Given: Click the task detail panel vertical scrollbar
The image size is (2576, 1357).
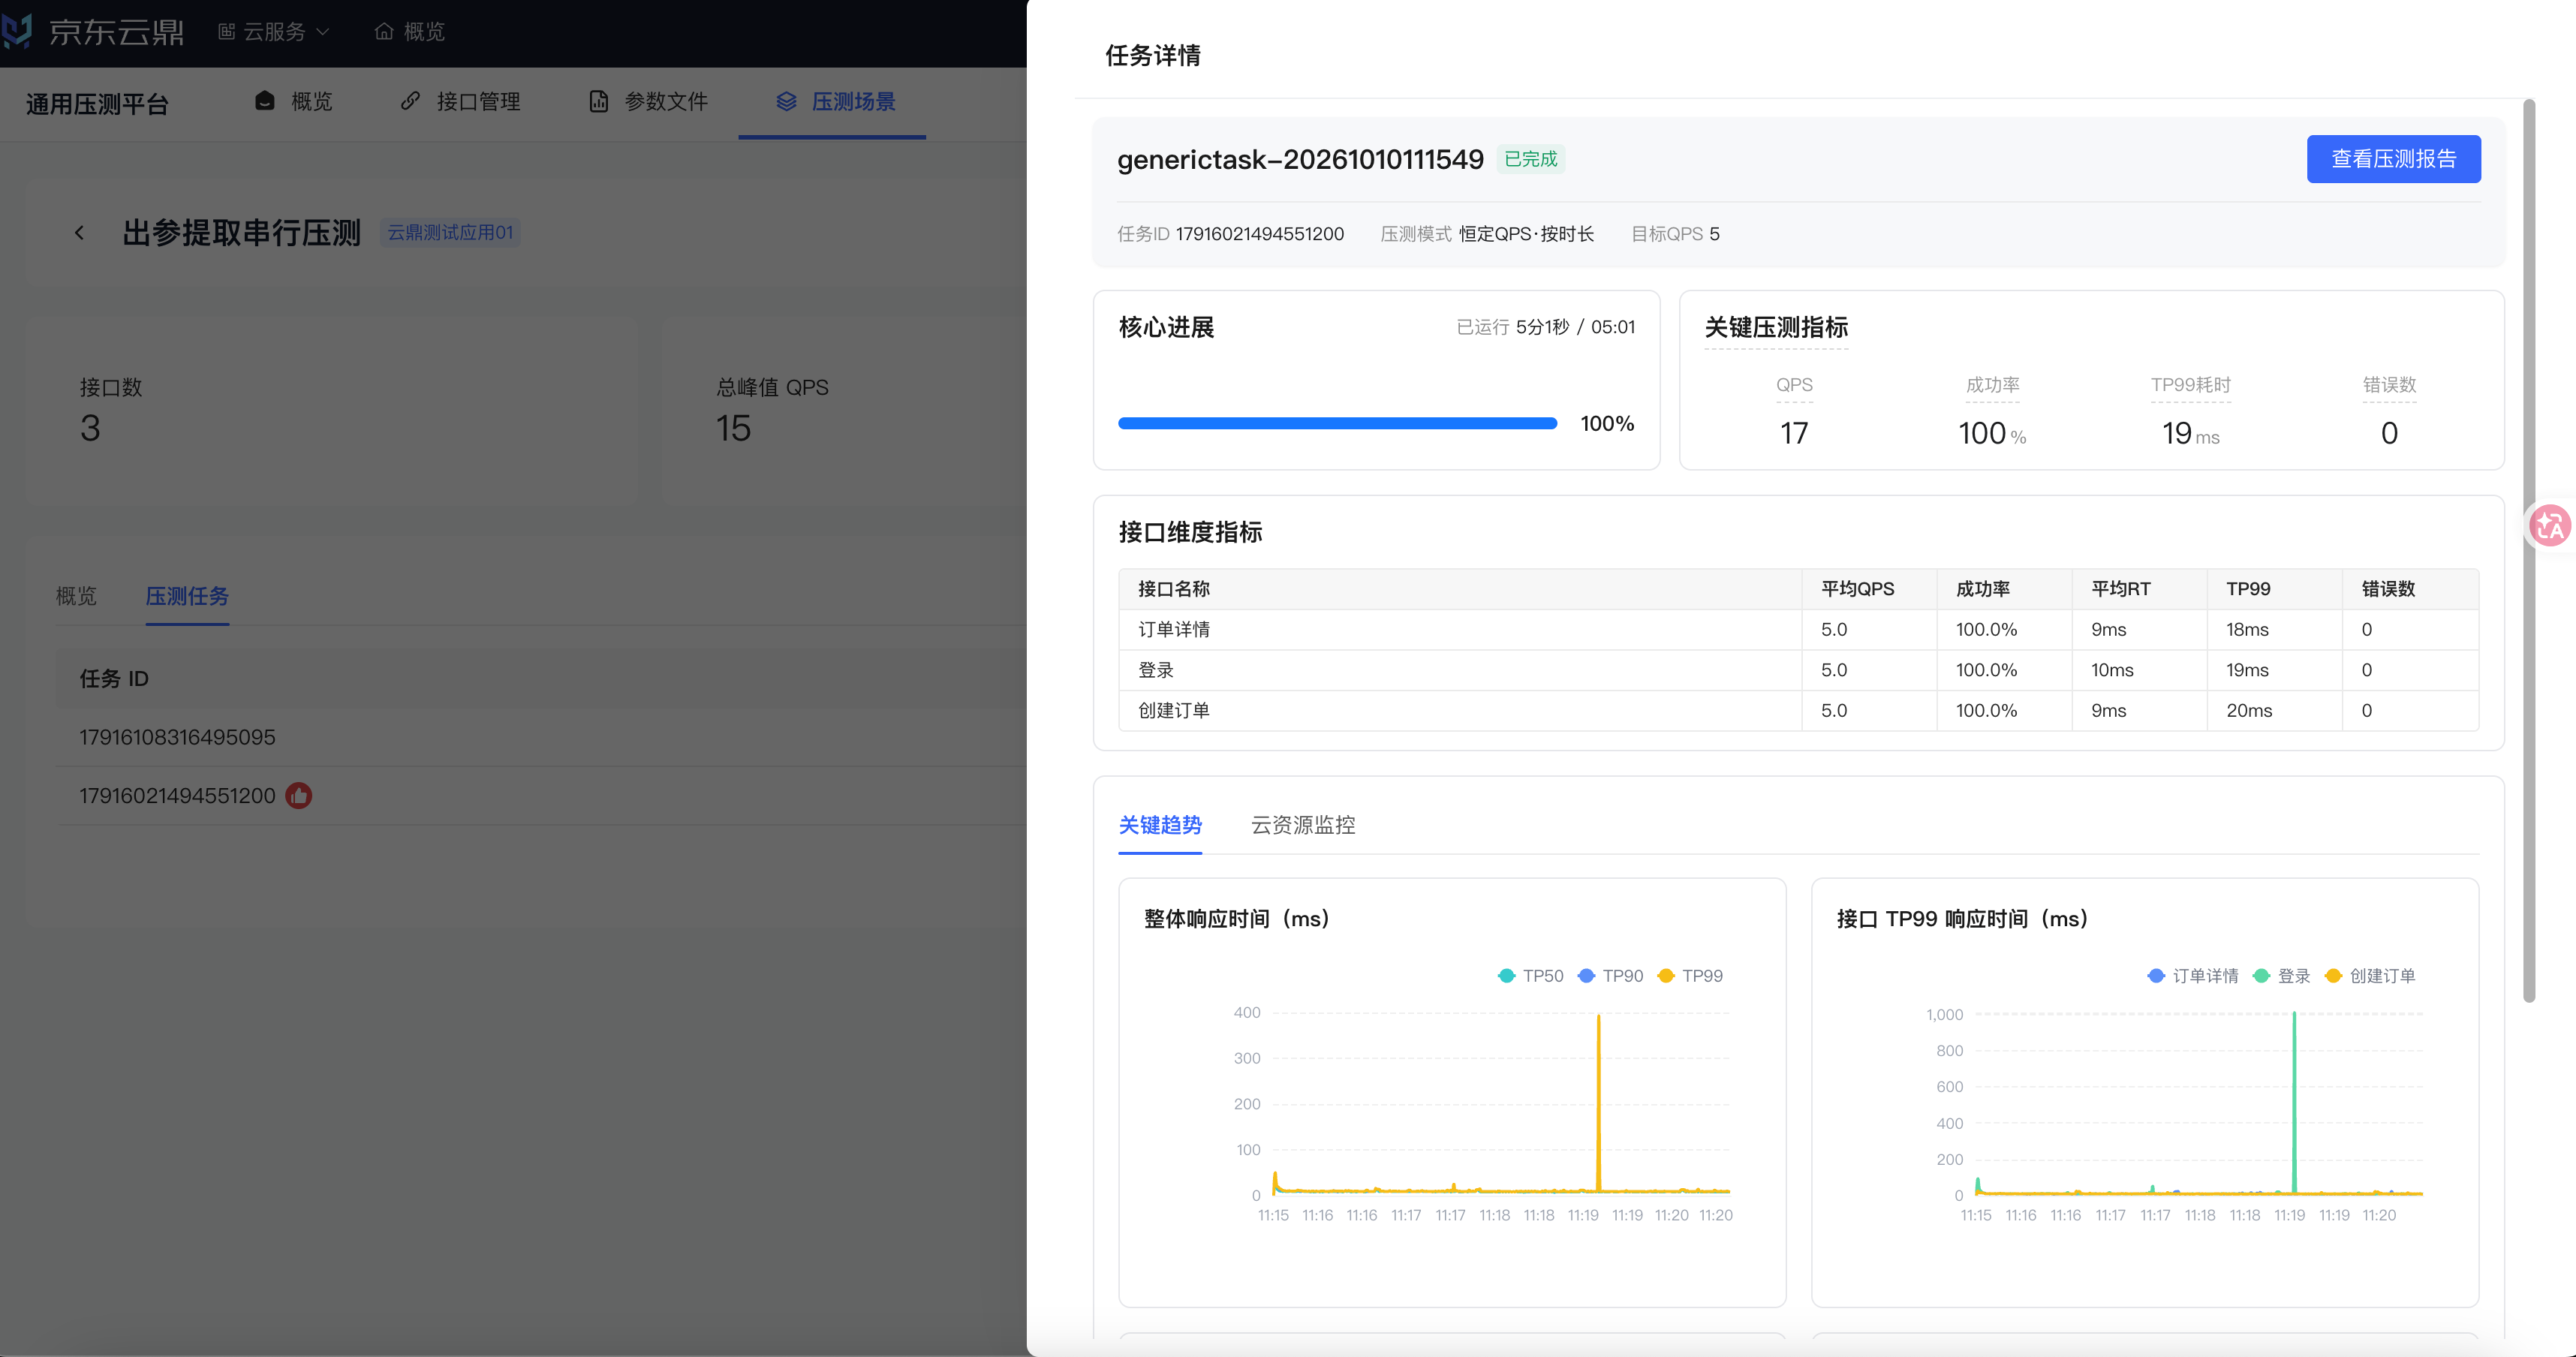Looking at the screenshot, I should [2529, 550].
